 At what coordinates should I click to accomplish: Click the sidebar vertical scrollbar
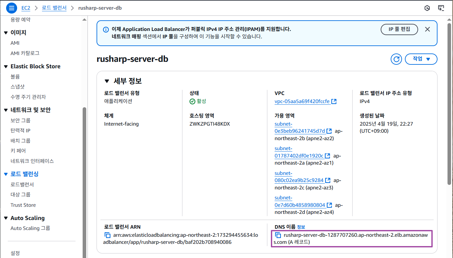(x=84, y=182)
